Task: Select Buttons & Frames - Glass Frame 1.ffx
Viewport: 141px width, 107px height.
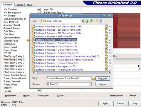Action: 56,43
